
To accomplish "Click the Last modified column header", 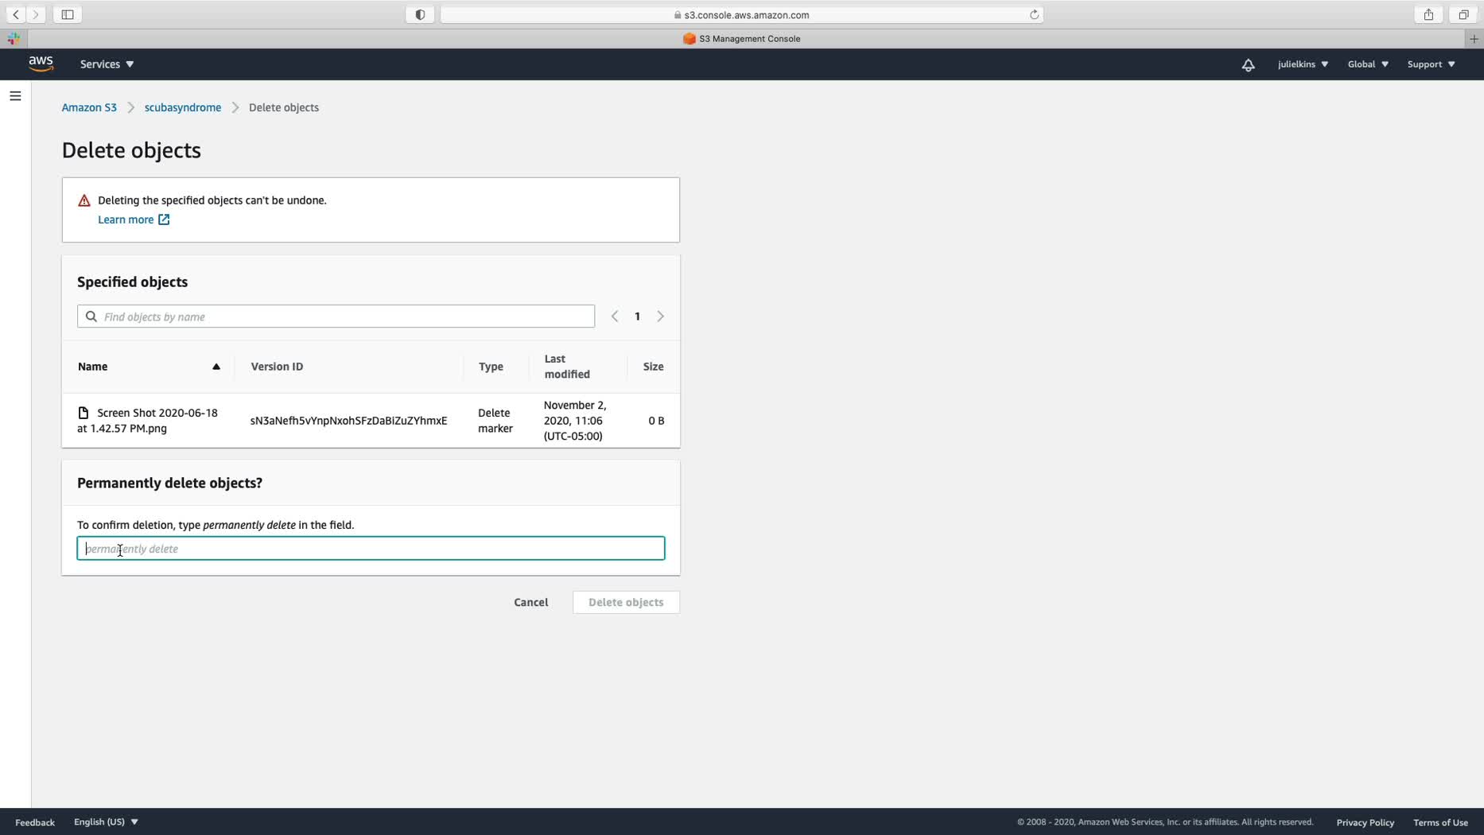I will tap(567, 367).
